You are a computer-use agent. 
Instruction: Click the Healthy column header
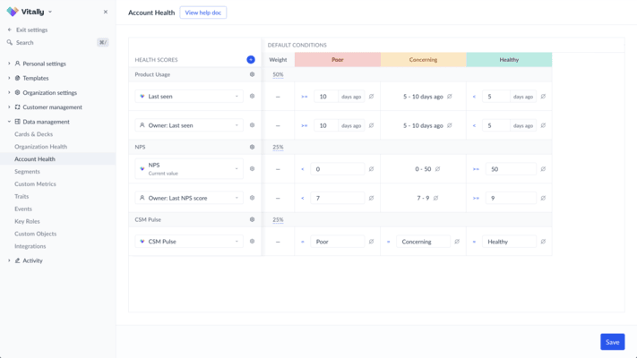click(509, 60)
